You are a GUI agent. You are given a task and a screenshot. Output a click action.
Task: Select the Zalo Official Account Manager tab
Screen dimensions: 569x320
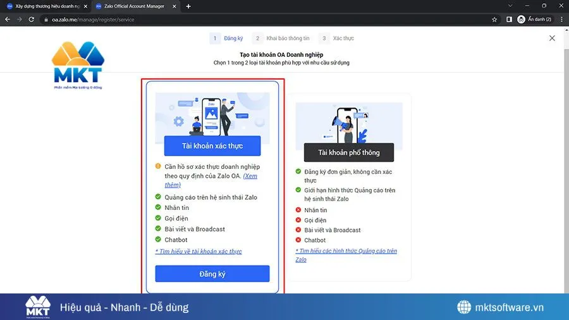pos(134,6)
